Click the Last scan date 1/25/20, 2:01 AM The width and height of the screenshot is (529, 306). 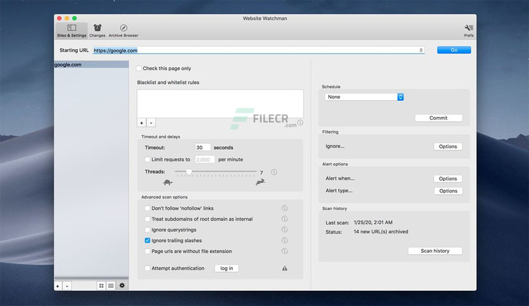[x=373, y=223]
